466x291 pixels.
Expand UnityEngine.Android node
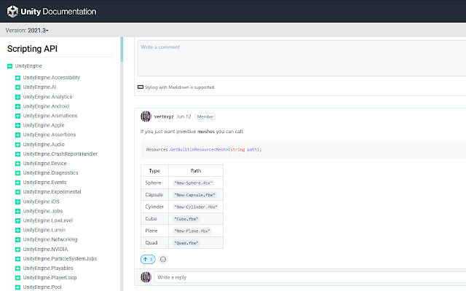tap(17, 106)
